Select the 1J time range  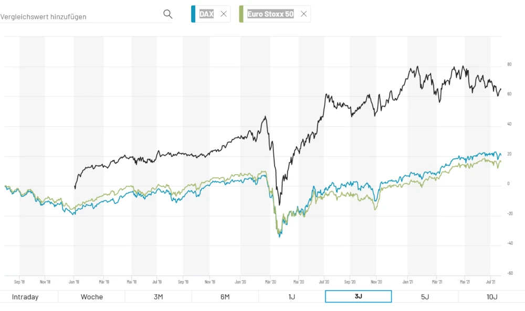point(292,297)
